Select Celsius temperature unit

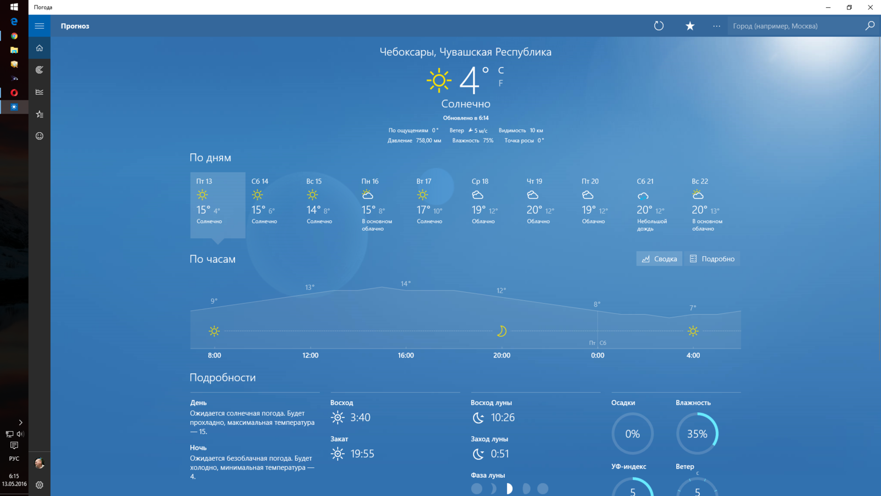(501, 71)
